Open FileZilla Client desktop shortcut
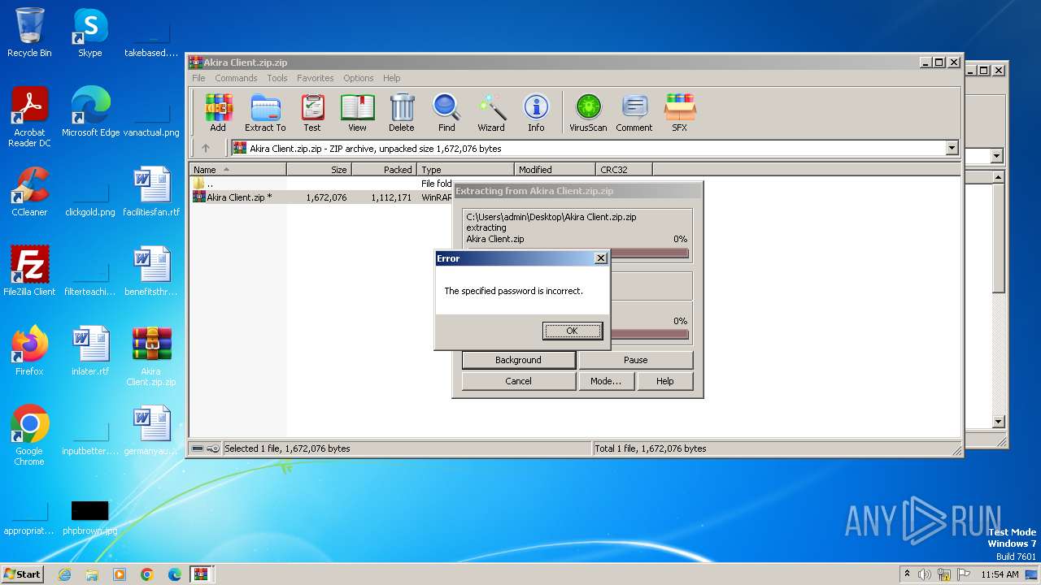This screenshot has height=585, width=1041. 29,271
